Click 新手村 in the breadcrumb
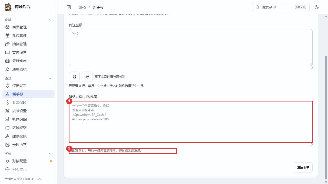This screenshot has width=328, height=184. pos(98,7)
